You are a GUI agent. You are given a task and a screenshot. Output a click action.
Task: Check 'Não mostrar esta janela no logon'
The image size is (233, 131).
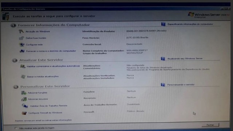16,128
